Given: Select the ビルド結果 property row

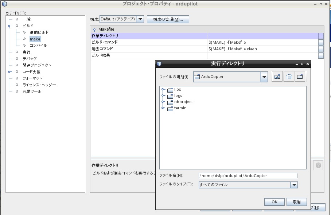Looking at the screenshot, I should [x=207, y=55].
